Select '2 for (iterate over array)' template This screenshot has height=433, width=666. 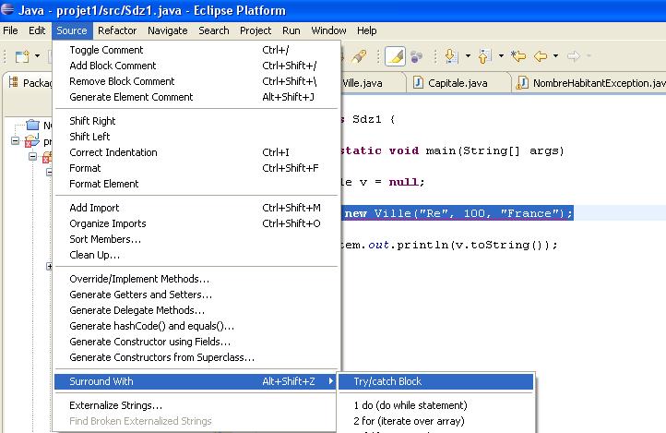tap(435, 421)
